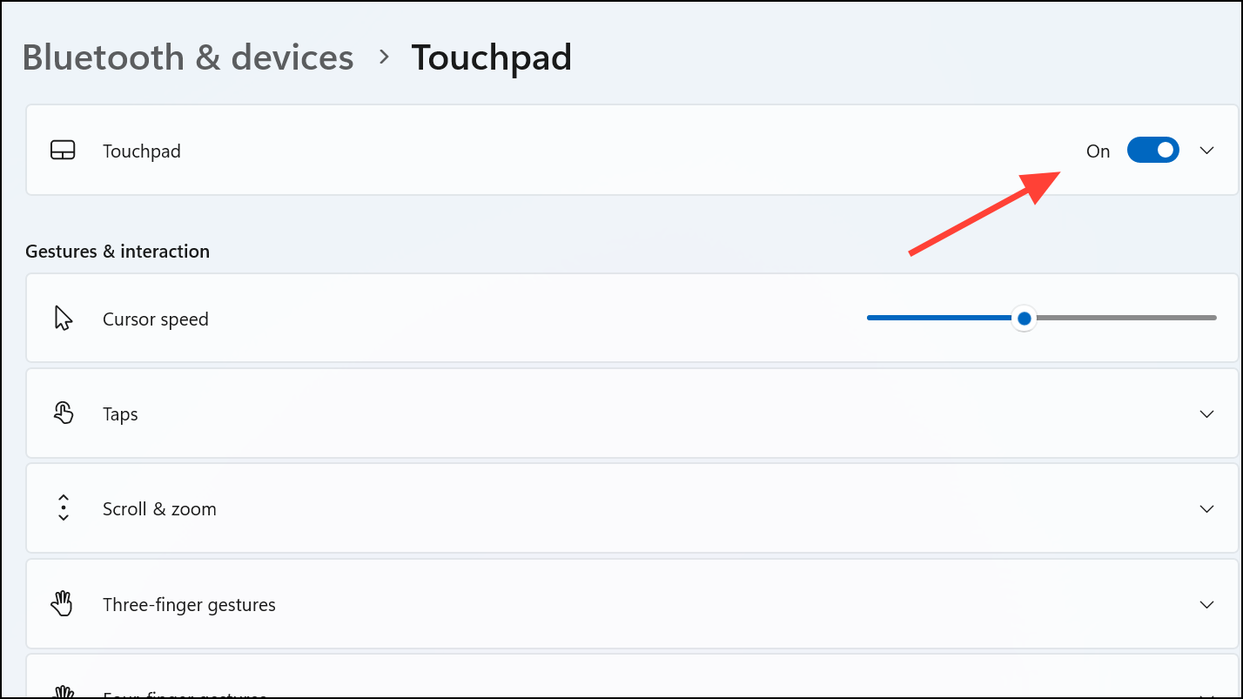Viewport: 1243px width, 699px height.
Task: Click the On label next to the toggle
Action: pos(1098,151)
